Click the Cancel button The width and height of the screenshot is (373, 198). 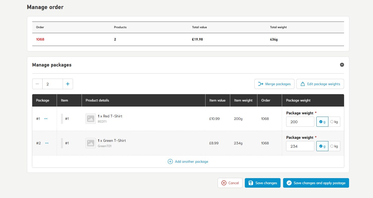pyautogui.click(x=230, y=183)
